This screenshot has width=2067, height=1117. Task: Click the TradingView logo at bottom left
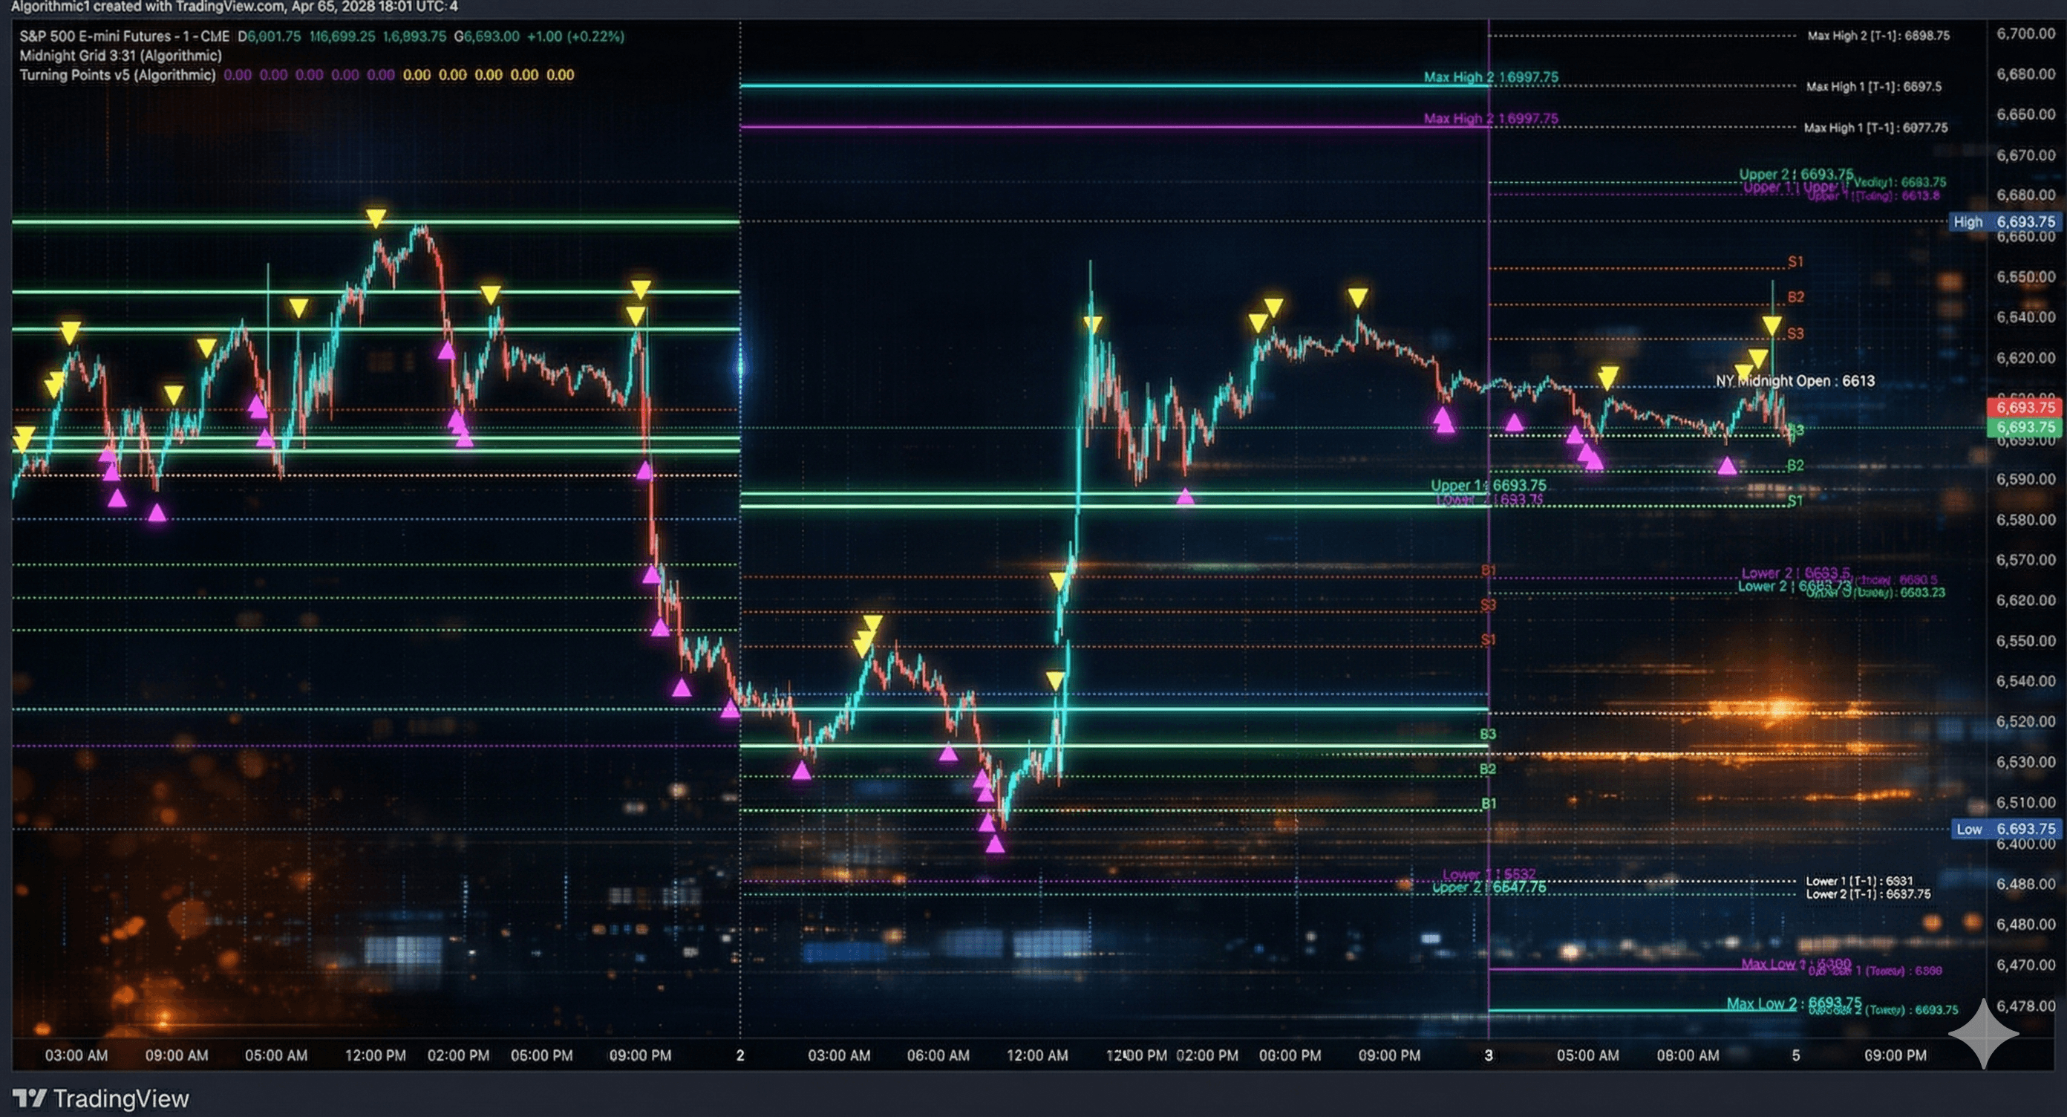coord(100,1098)
